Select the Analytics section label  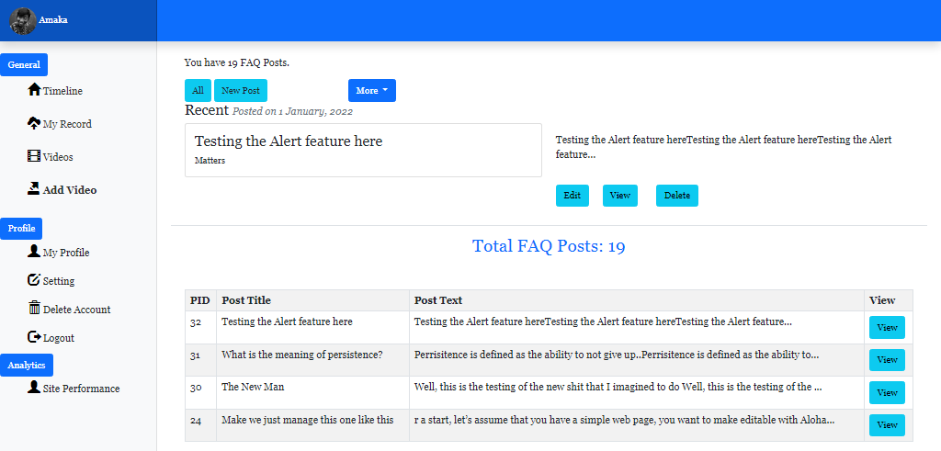pyautogui.click(x=27, y=365)
